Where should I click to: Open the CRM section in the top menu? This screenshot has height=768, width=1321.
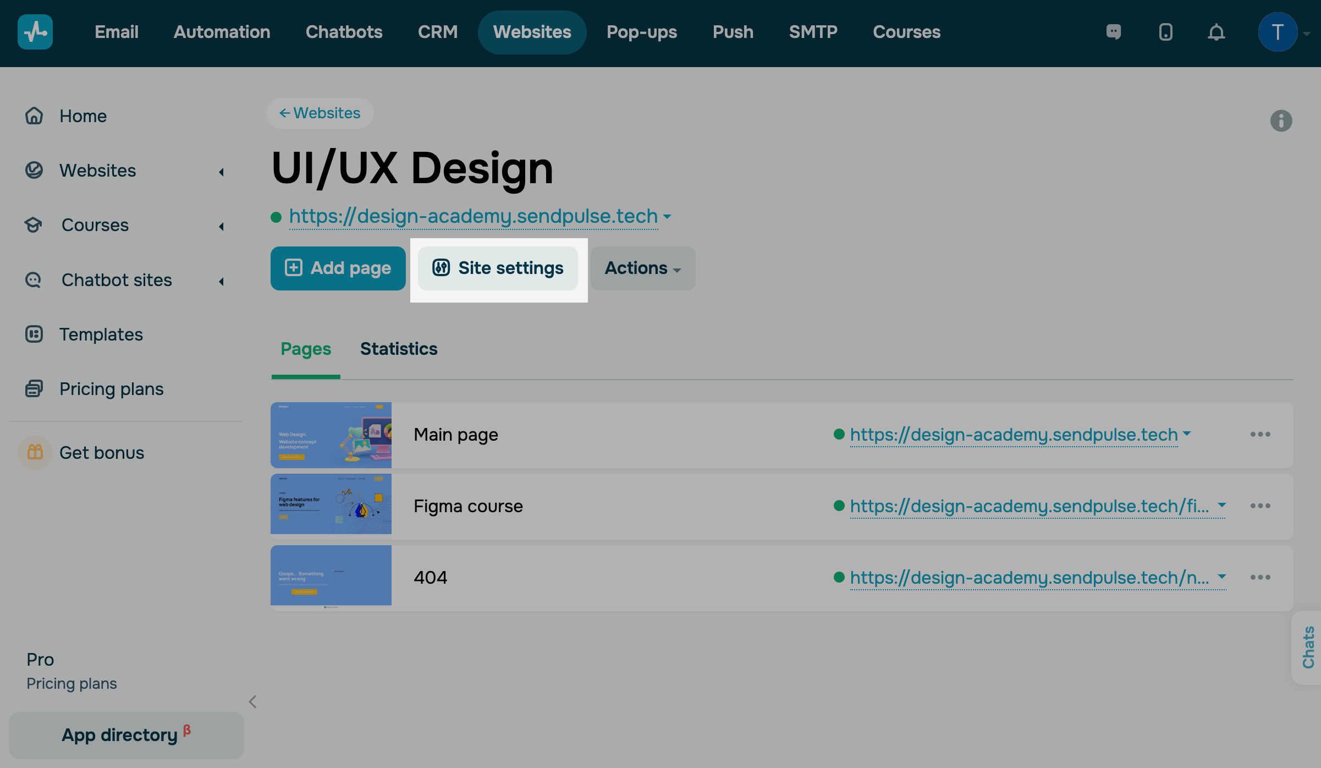437,32
